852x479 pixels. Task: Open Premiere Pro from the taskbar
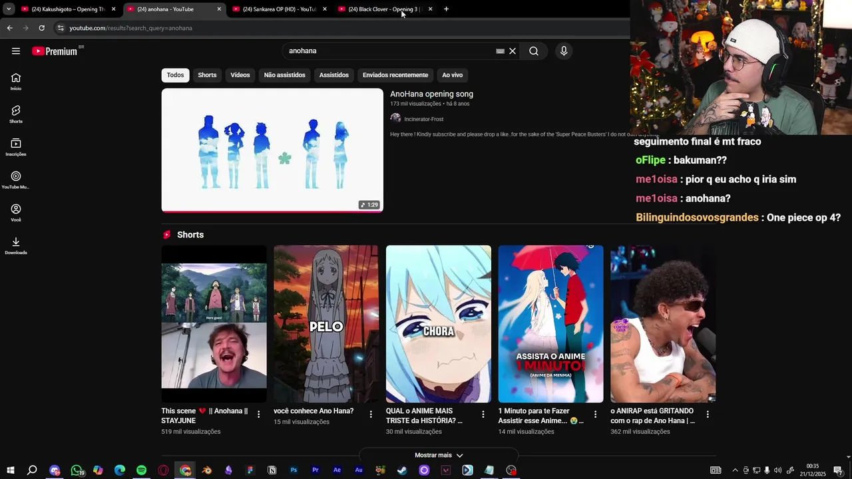316,470
